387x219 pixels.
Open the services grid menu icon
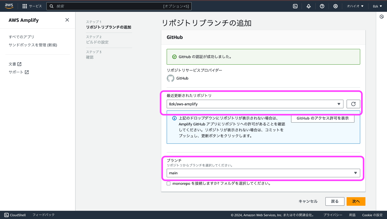(x=25, y=6)
